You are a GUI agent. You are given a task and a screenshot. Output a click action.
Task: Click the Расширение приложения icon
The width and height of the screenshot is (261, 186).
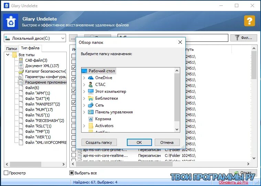tap(21, 82)
